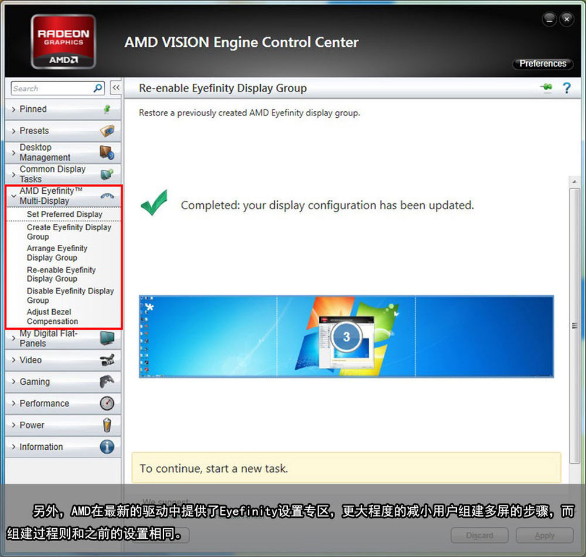Click the Performance gauge icon
Image resolution: width=586 pixels, height=557 pixels.
click(x=107, y=403)
